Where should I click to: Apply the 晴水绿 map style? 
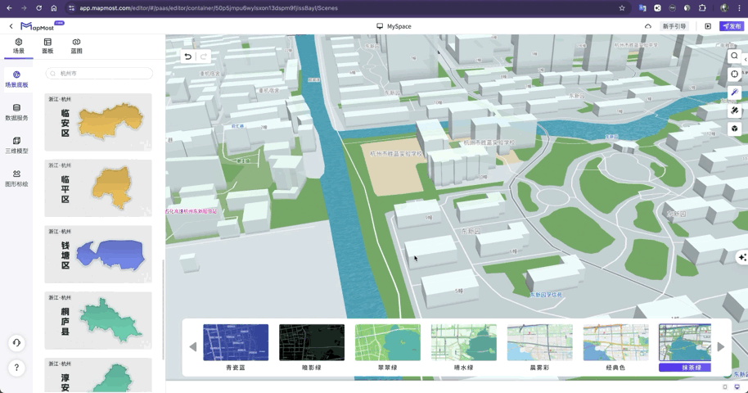464,348
